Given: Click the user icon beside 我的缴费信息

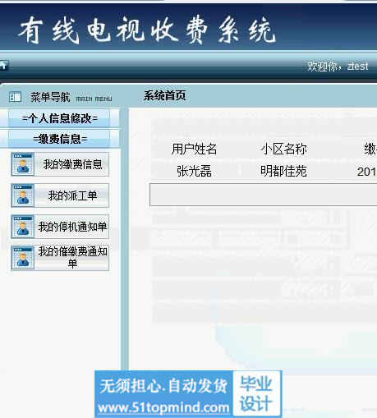Looking at the screenshot, I should click(23, 164).
